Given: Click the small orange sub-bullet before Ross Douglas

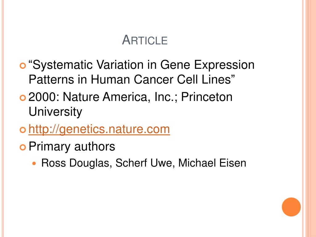Looking at the screenshot, I should [35, 163].
